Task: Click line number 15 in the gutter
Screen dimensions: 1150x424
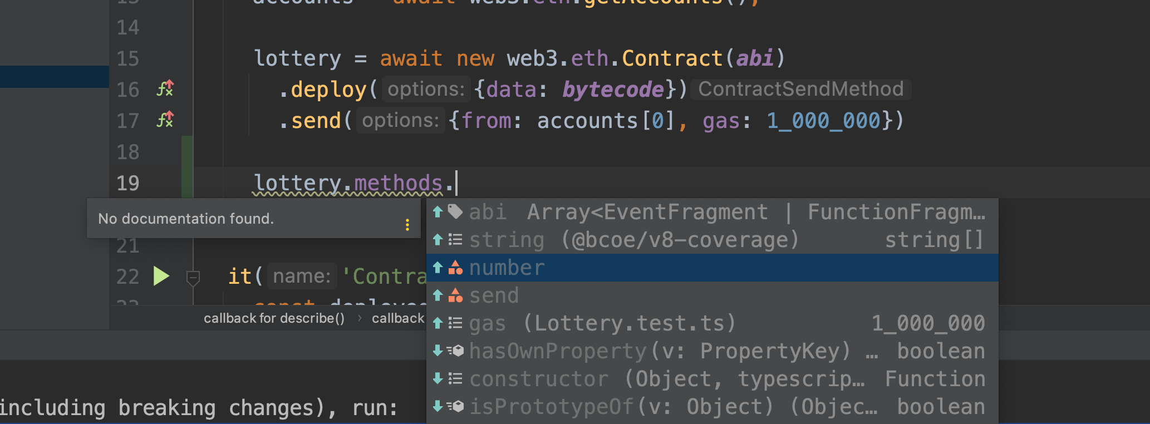Action: [128, 58]
